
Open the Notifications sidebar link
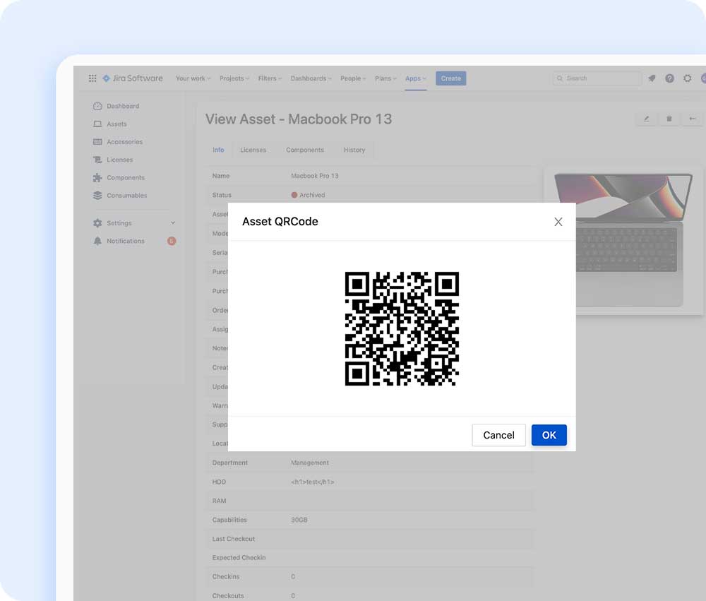tap(126, 241)
